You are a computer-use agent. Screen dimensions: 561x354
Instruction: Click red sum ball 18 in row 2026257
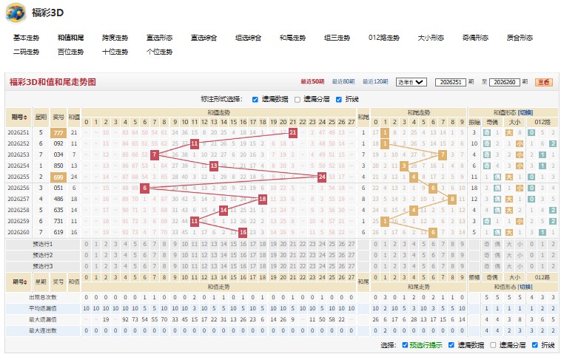pos(263,199)
